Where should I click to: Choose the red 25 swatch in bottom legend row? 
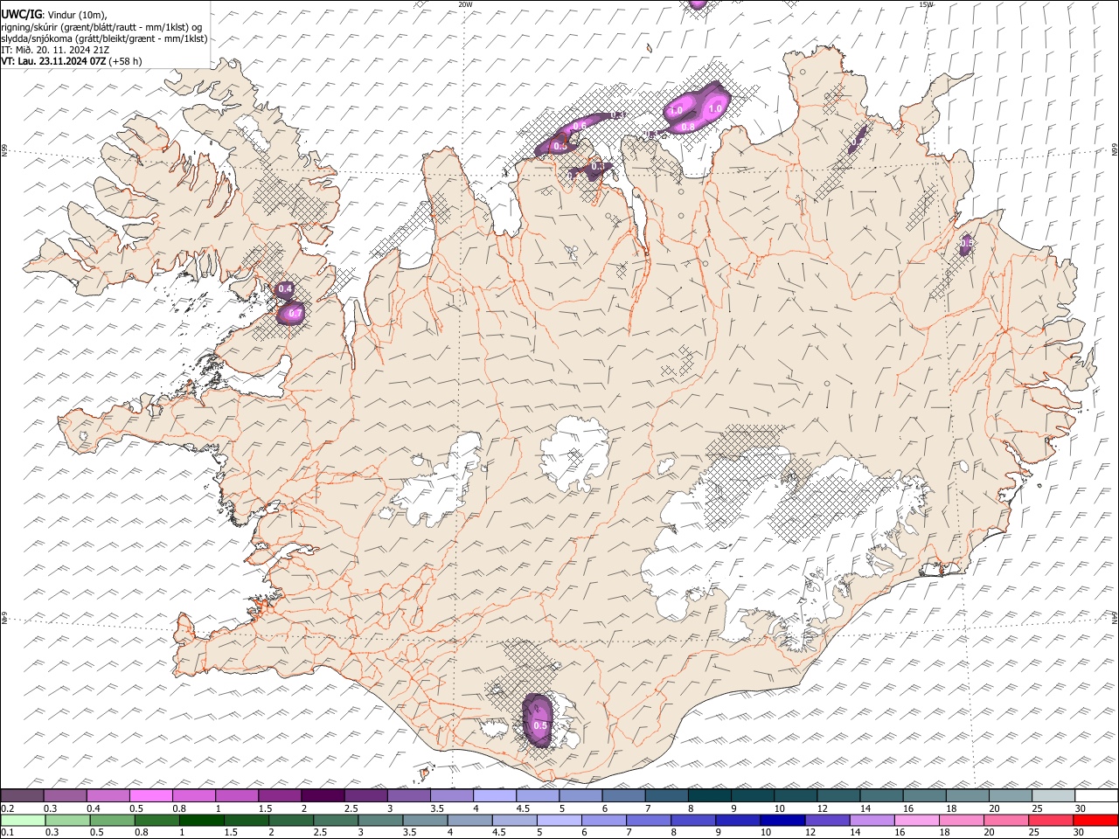(x=1051, y=820)
